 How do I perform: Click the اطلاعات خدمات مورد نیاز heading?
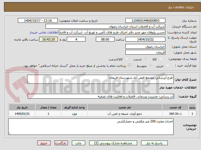coord(178,87)
